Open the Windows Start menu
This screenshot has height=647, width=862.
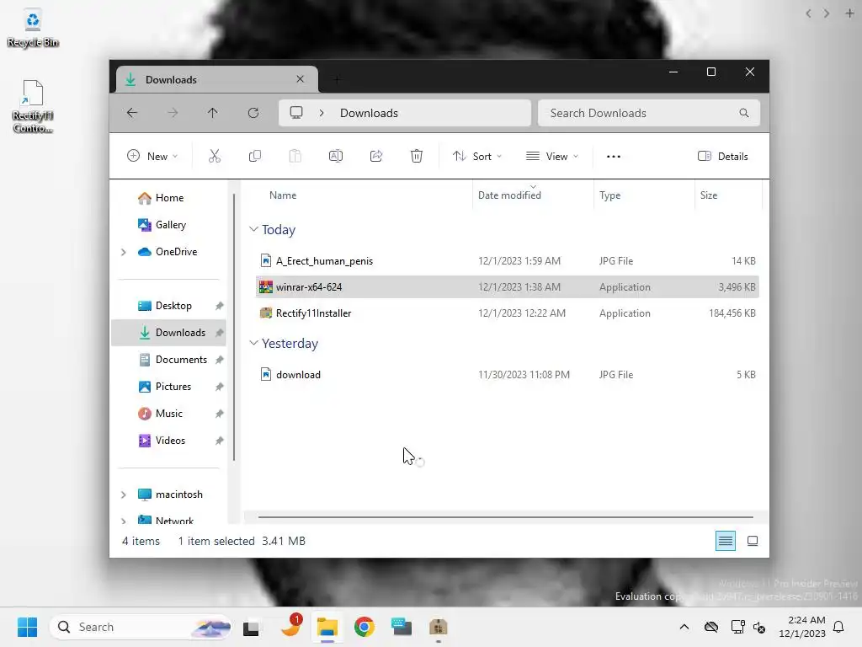point(27,627)
